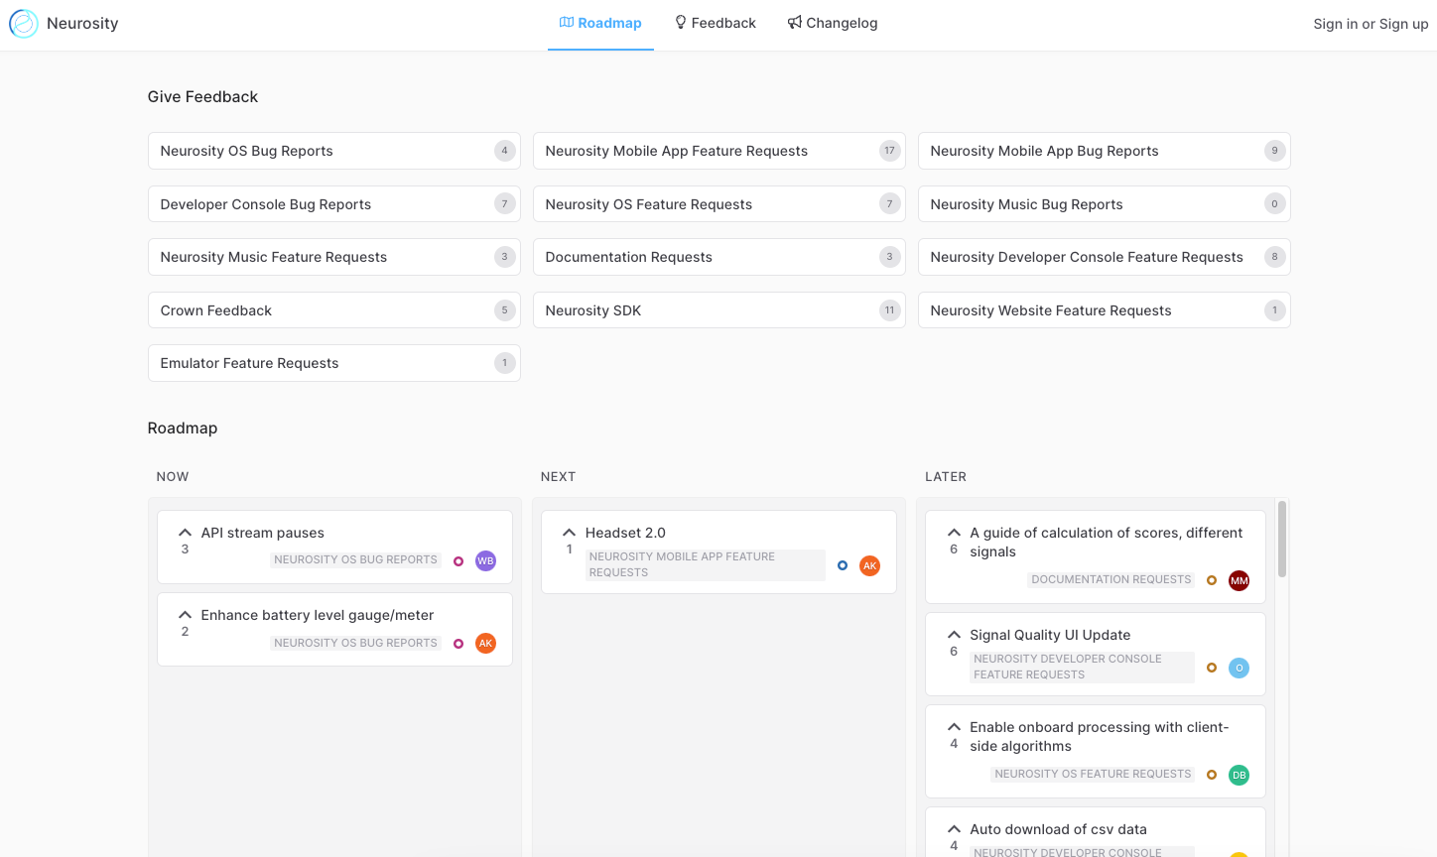Click the NOW column heading
1437x857 pixels.
(x=173, y=476)
